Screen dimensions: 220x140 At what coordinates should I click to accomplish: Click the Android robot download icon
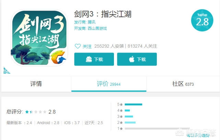click(89, 59)
